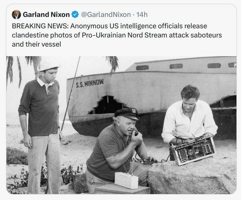
Task: Click the palm tree at the photo's left edge
Action: (x=14, y=72)
